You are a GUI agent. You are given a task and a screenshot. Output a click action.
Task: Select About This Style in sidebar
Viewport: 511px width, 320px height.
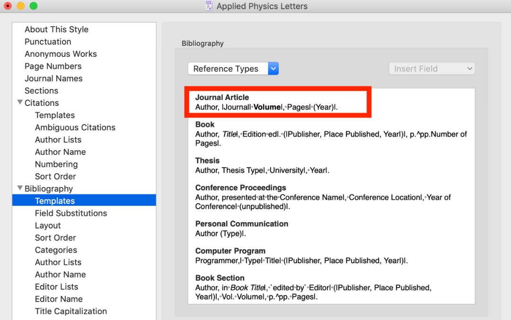56,29
